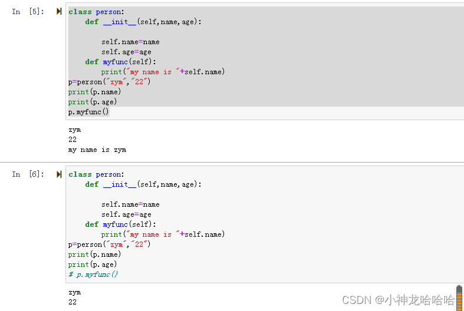The image size is (464, 311).
Task: Place cursor on 'def __init__' line in cell 5
Action: (x=143, y=22)
